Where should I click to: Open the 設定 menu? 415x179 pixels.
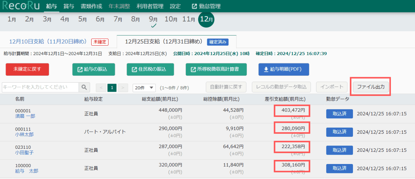(x=175, y=6)
